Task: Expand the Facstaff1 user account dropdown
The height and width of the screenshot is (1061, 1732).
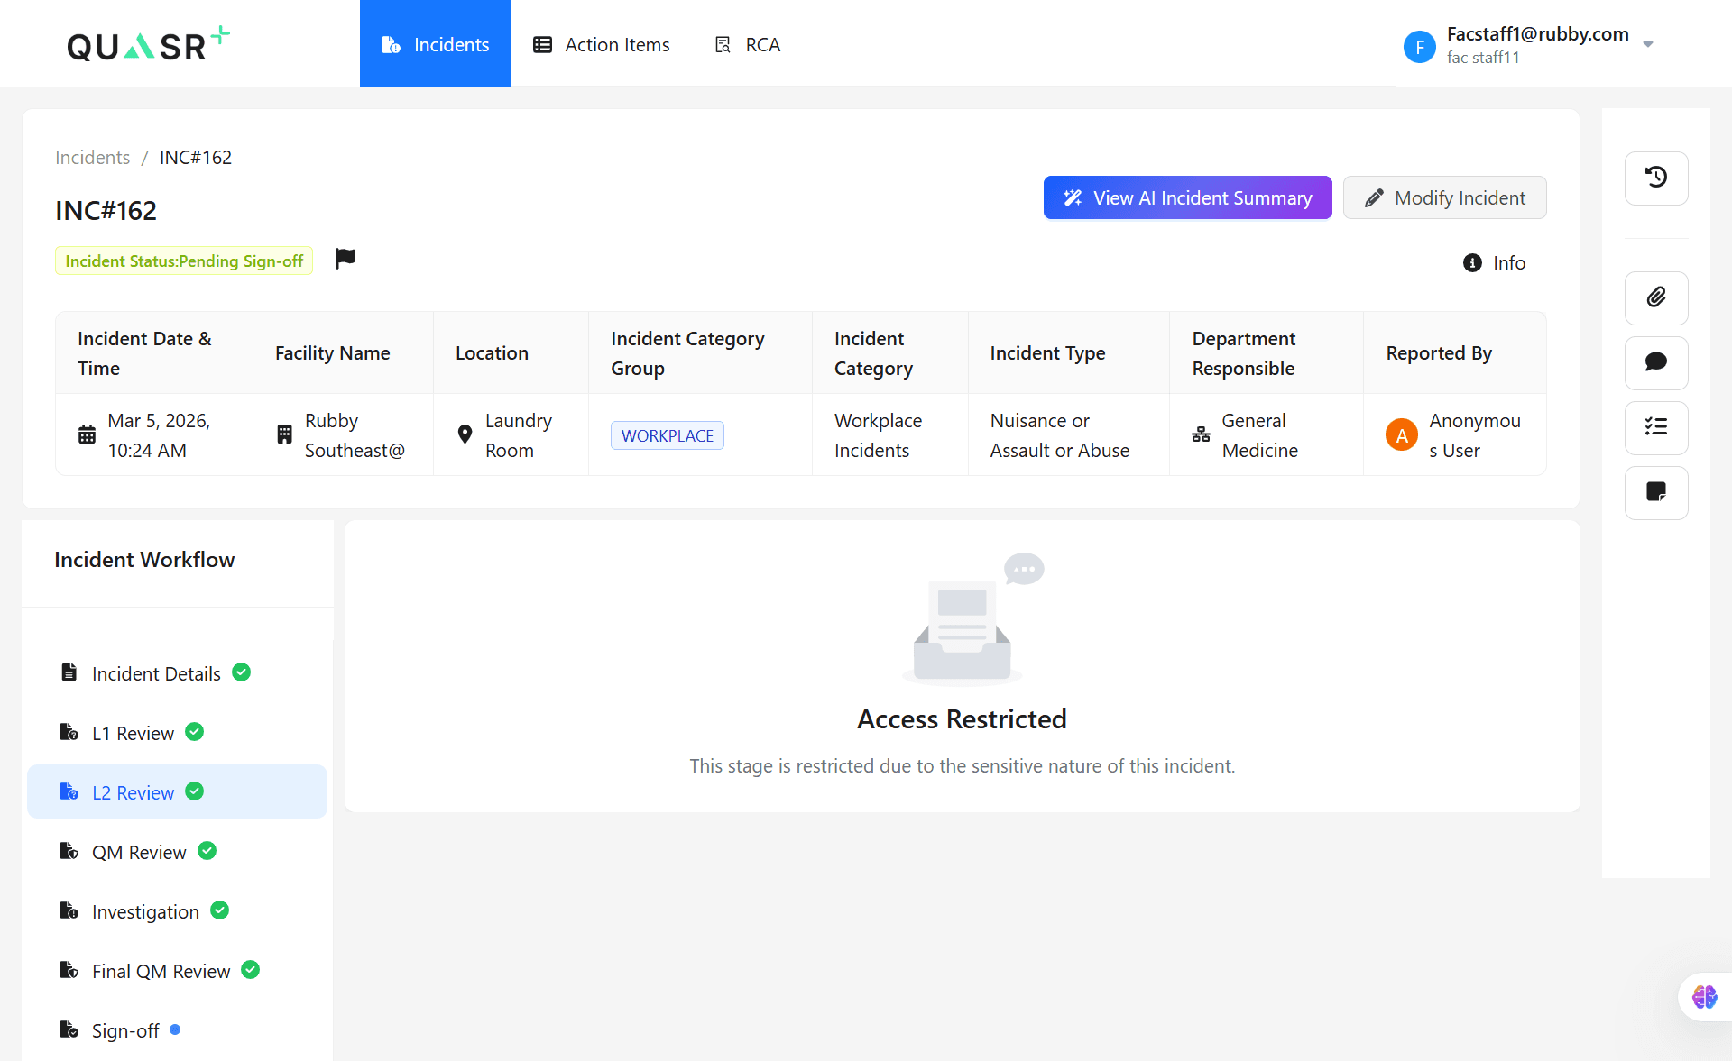Action: coord(1647,44)
